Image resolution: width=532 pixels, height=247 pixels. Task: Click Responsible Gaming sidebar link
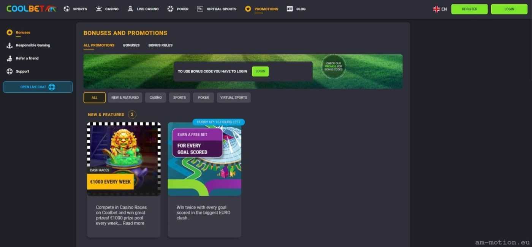[x=33, y=45]
